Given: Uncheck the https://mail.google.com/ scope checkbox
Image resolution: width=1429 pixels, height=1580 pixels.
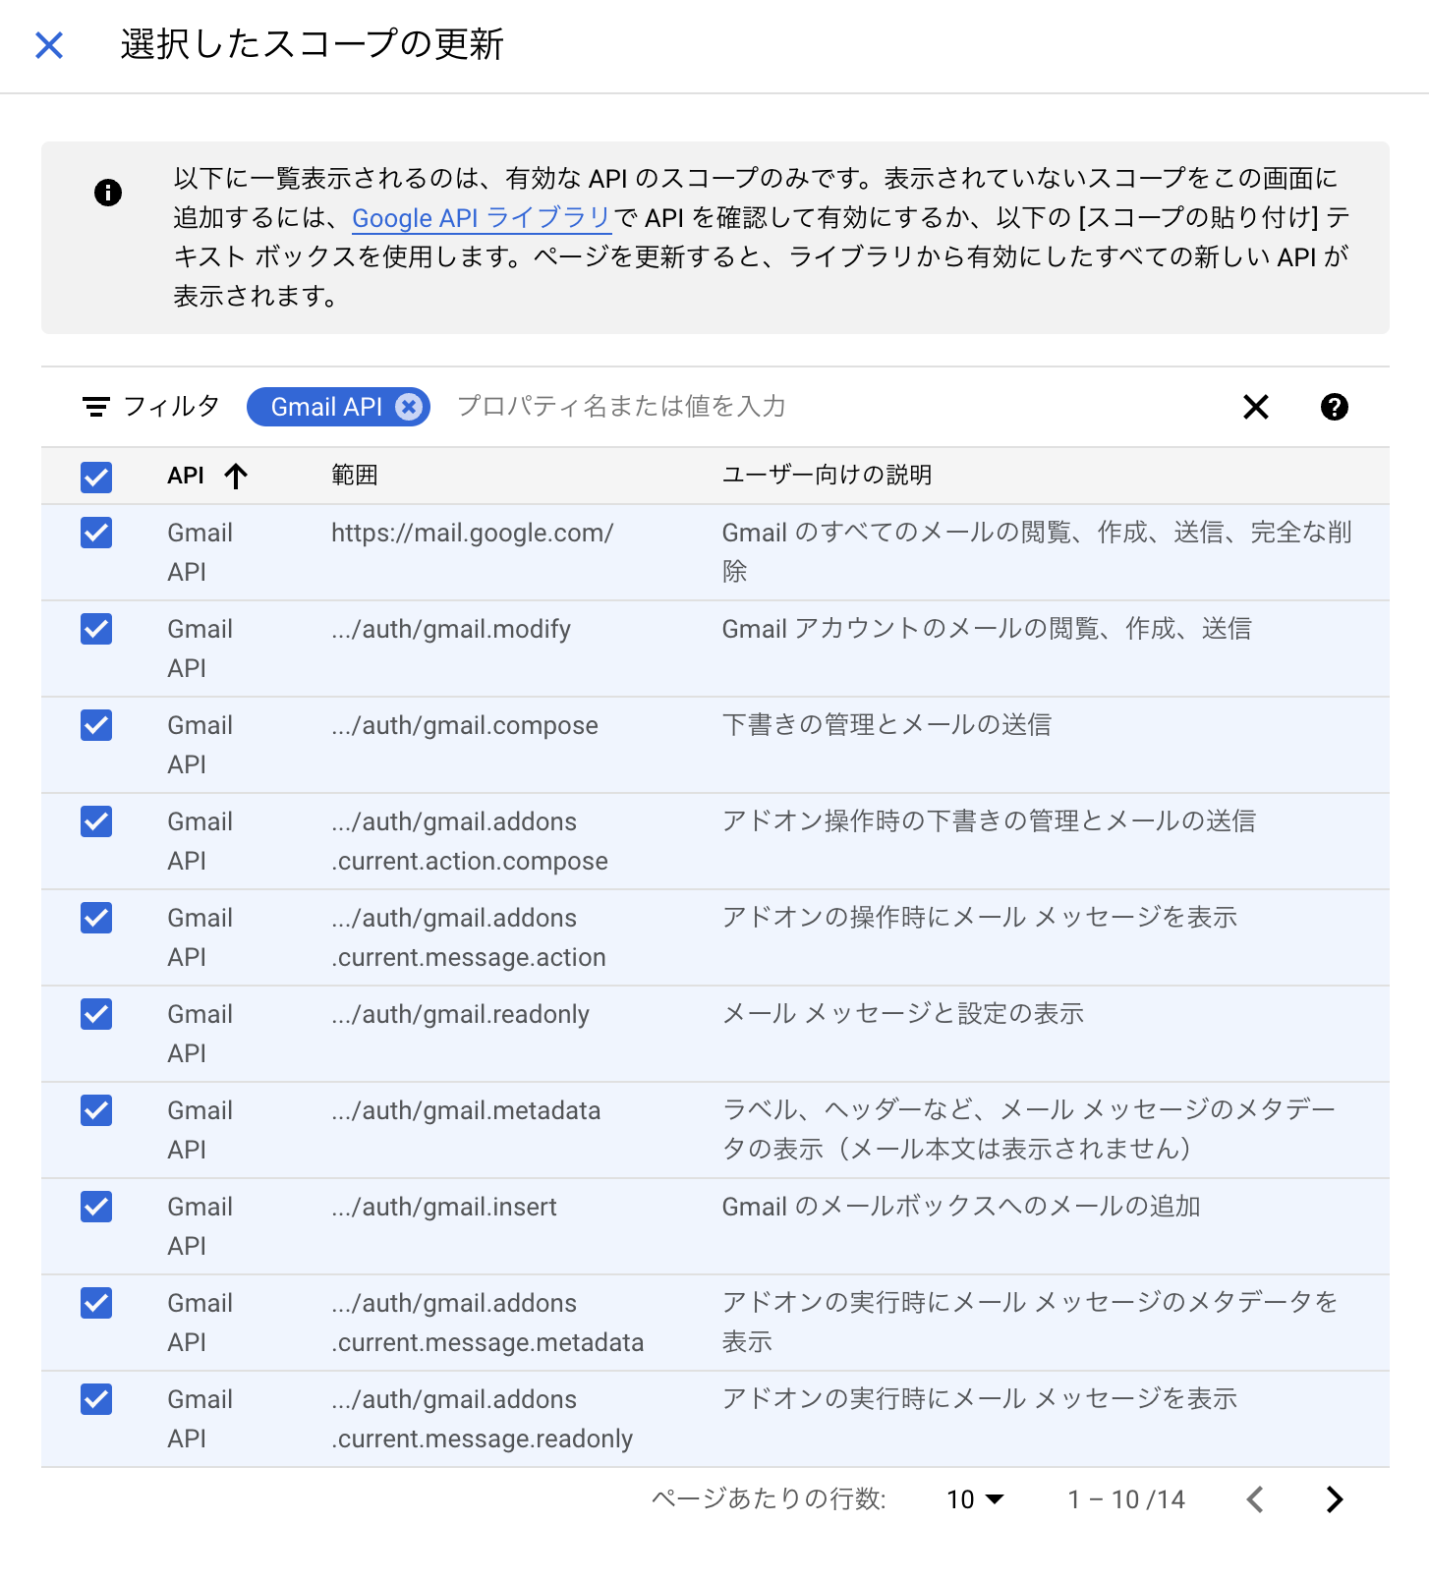Looking at the screenshot, I should [96, 533].
